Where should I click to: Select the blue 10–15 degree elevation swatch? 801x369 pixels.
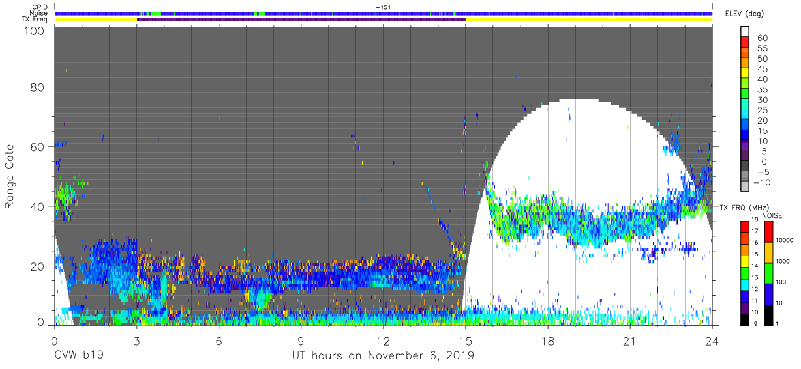[745, 136]
